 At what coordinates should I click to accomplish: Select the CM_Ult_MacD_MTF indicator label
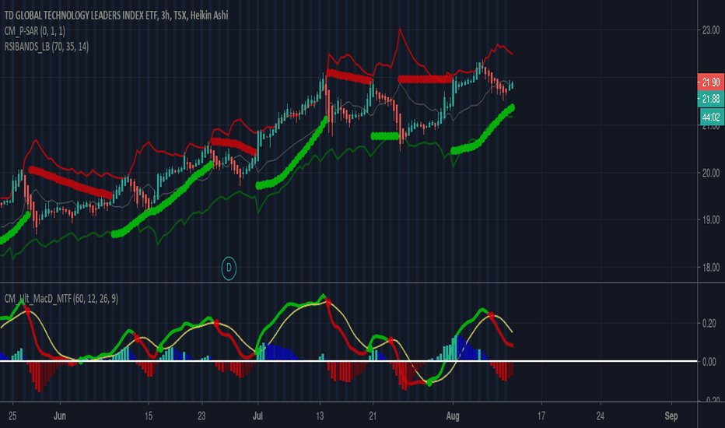(x=61, y=299)
